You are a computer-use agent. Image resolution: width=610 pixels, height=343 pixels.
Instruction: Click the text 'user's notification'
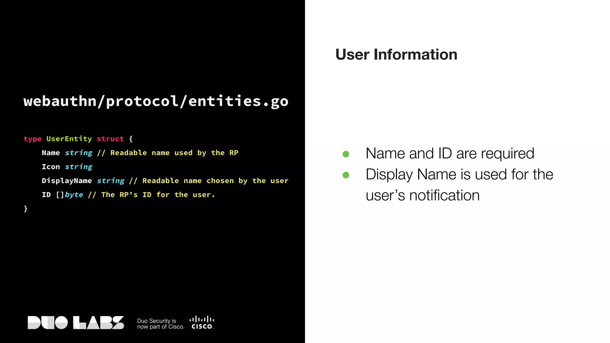423,196
